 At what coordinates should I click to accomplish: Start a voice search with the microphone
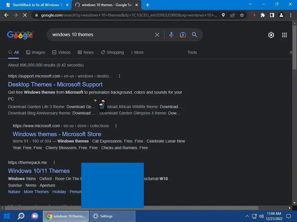[x=171, y=35]
